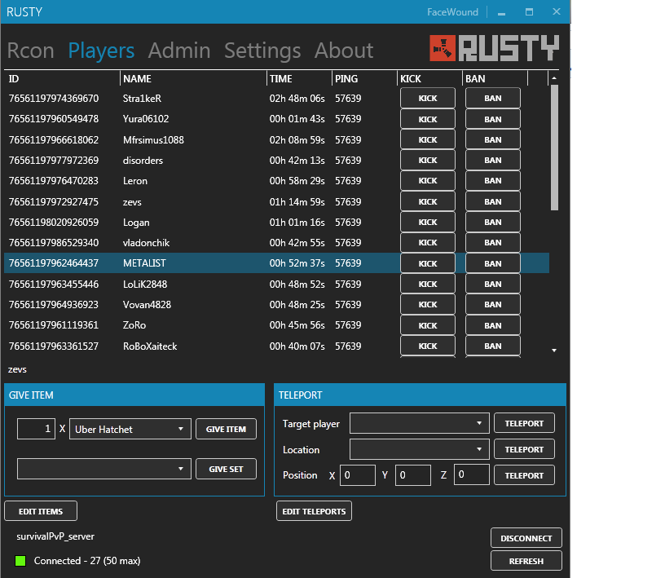
Task: Click the GIVE ITEM button
Action: pyautogui.click(x=226, y=429)
